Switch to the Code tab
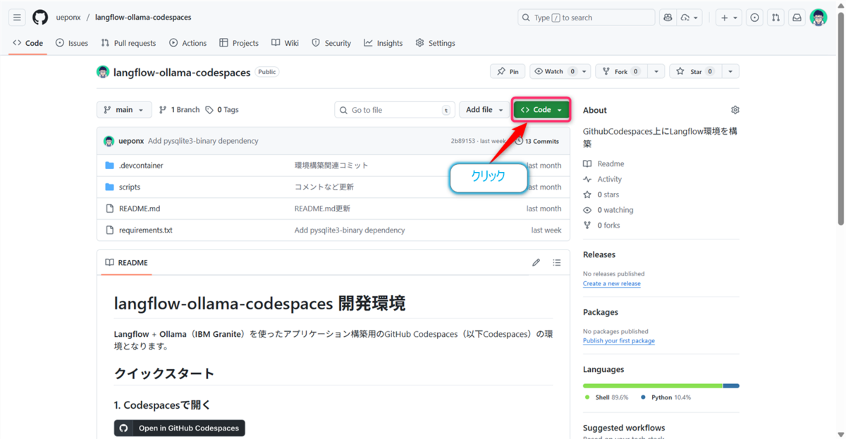Viewport: 846px width, 439px height. click(27, 43)
